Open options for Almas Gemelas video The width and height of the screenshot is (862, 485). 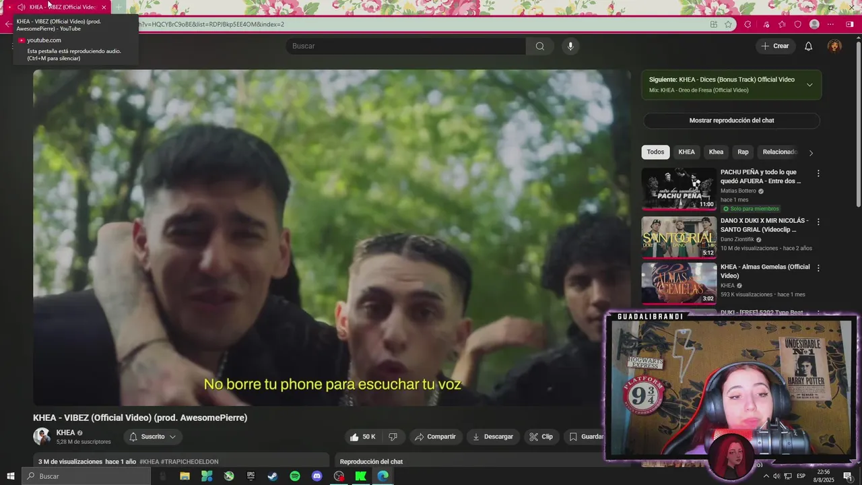click(818, 268)
